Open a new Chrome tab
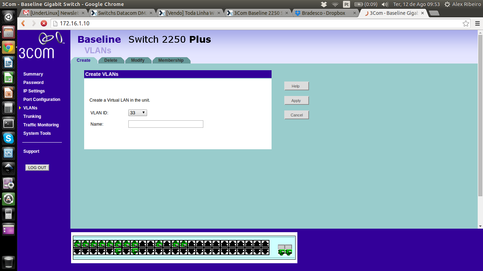The image size is (483, 271). point(434,13)
